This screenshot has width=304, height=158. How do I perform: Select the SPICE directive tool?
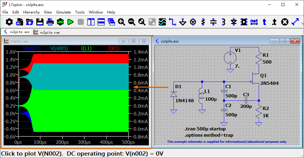pyautogui.click(x=274, y=22)
